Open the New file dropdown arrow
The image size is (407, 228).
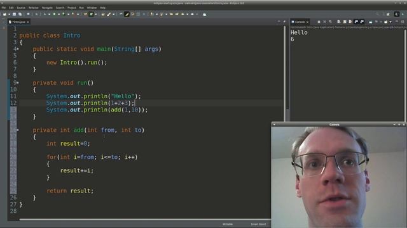point(9,14)
